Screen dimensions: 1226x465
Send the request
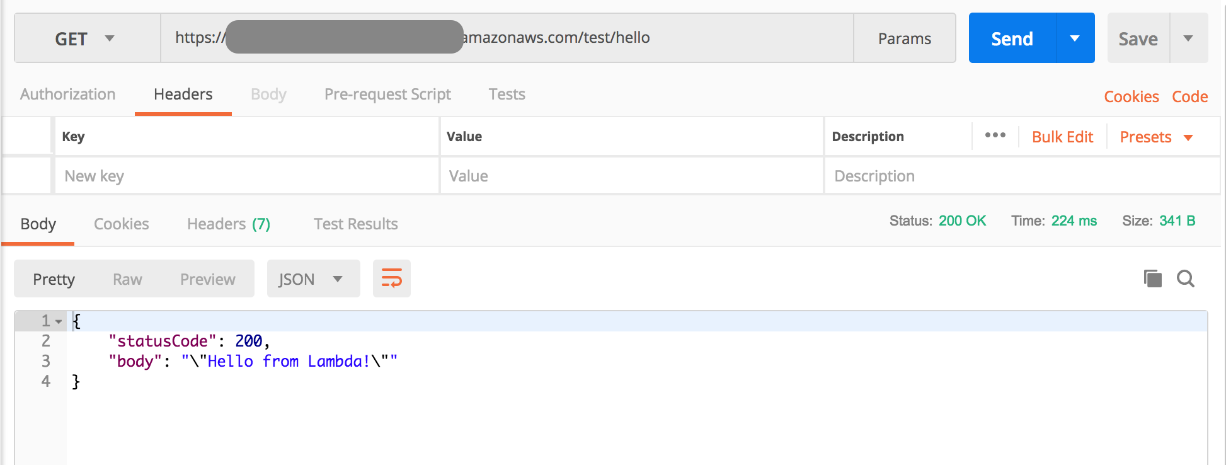[1012, 38]
